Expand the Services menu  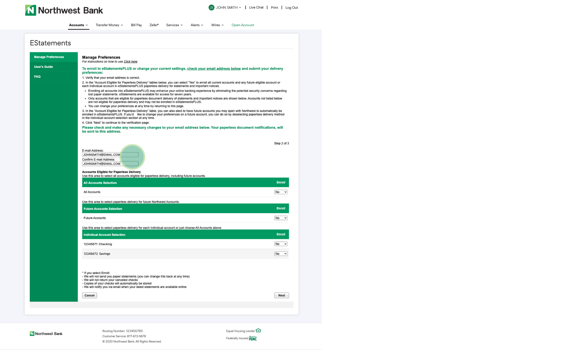point(174,25)
